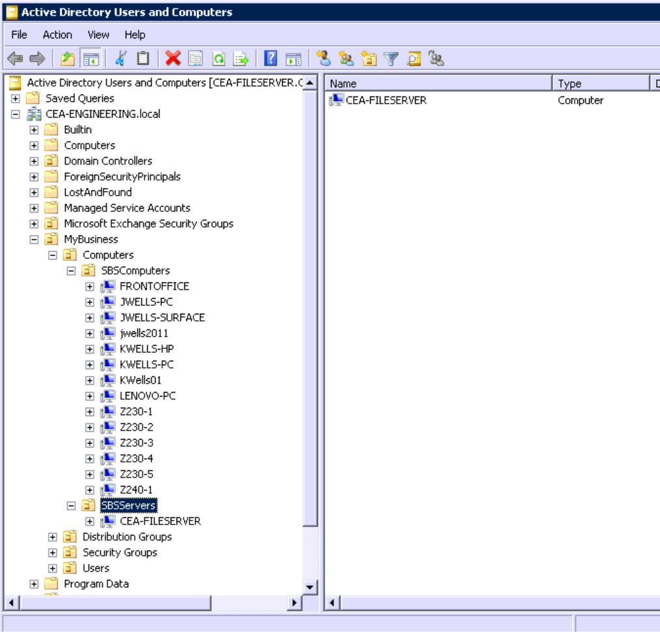Click list pane horizontal scroll-left arrow
This screenshot has height=632, width=660.
point(332,603)
